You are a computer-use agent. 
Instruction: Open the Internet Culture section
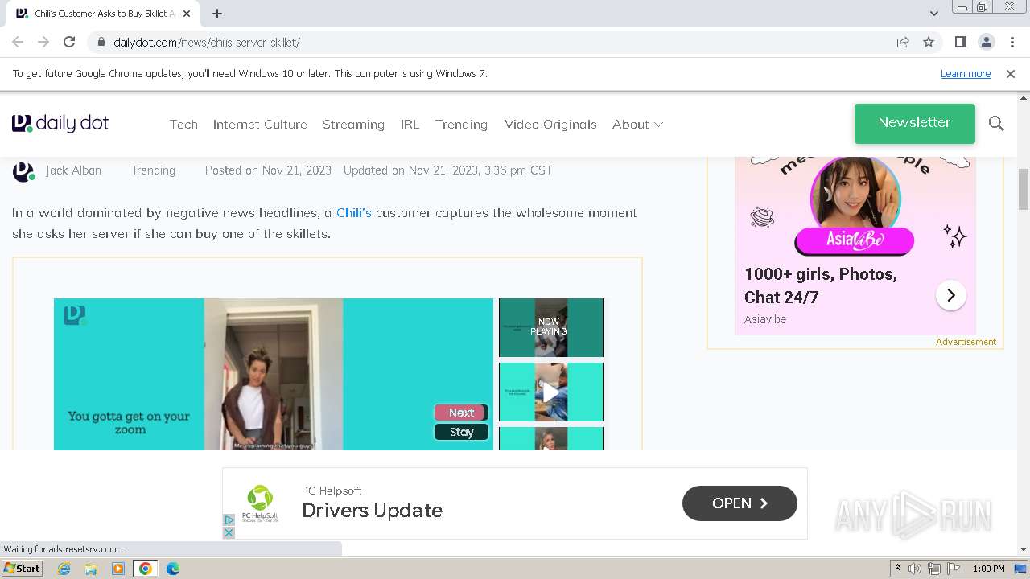pyautogui.click(x=260, y=124)
